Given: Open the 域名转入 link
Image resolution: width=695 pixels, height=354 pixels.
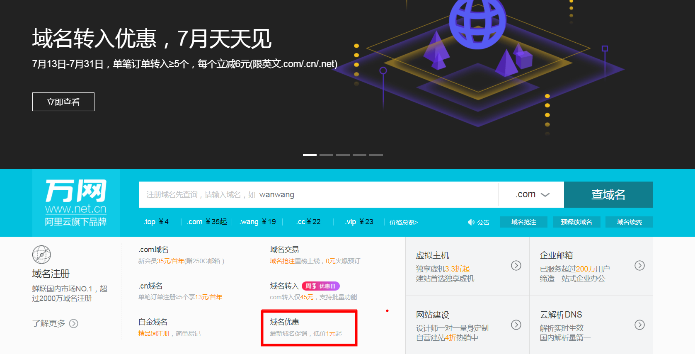Looking at the screenshot, I should click(x=284, y=286).
